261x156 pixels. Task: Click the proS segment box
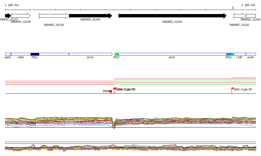90,54
